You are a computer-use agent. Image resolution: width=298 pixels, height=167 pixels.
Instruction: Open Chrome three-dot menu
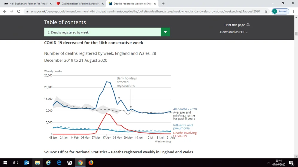tap(293, 11)
